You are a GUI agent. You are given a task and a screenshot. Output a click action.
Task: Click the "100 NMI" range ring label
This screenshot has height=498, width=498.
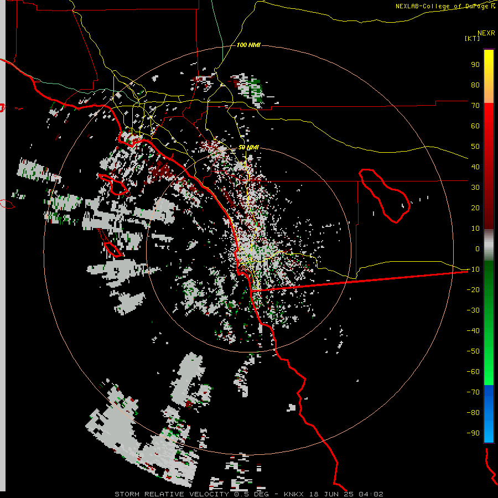[x=248, y=45]
